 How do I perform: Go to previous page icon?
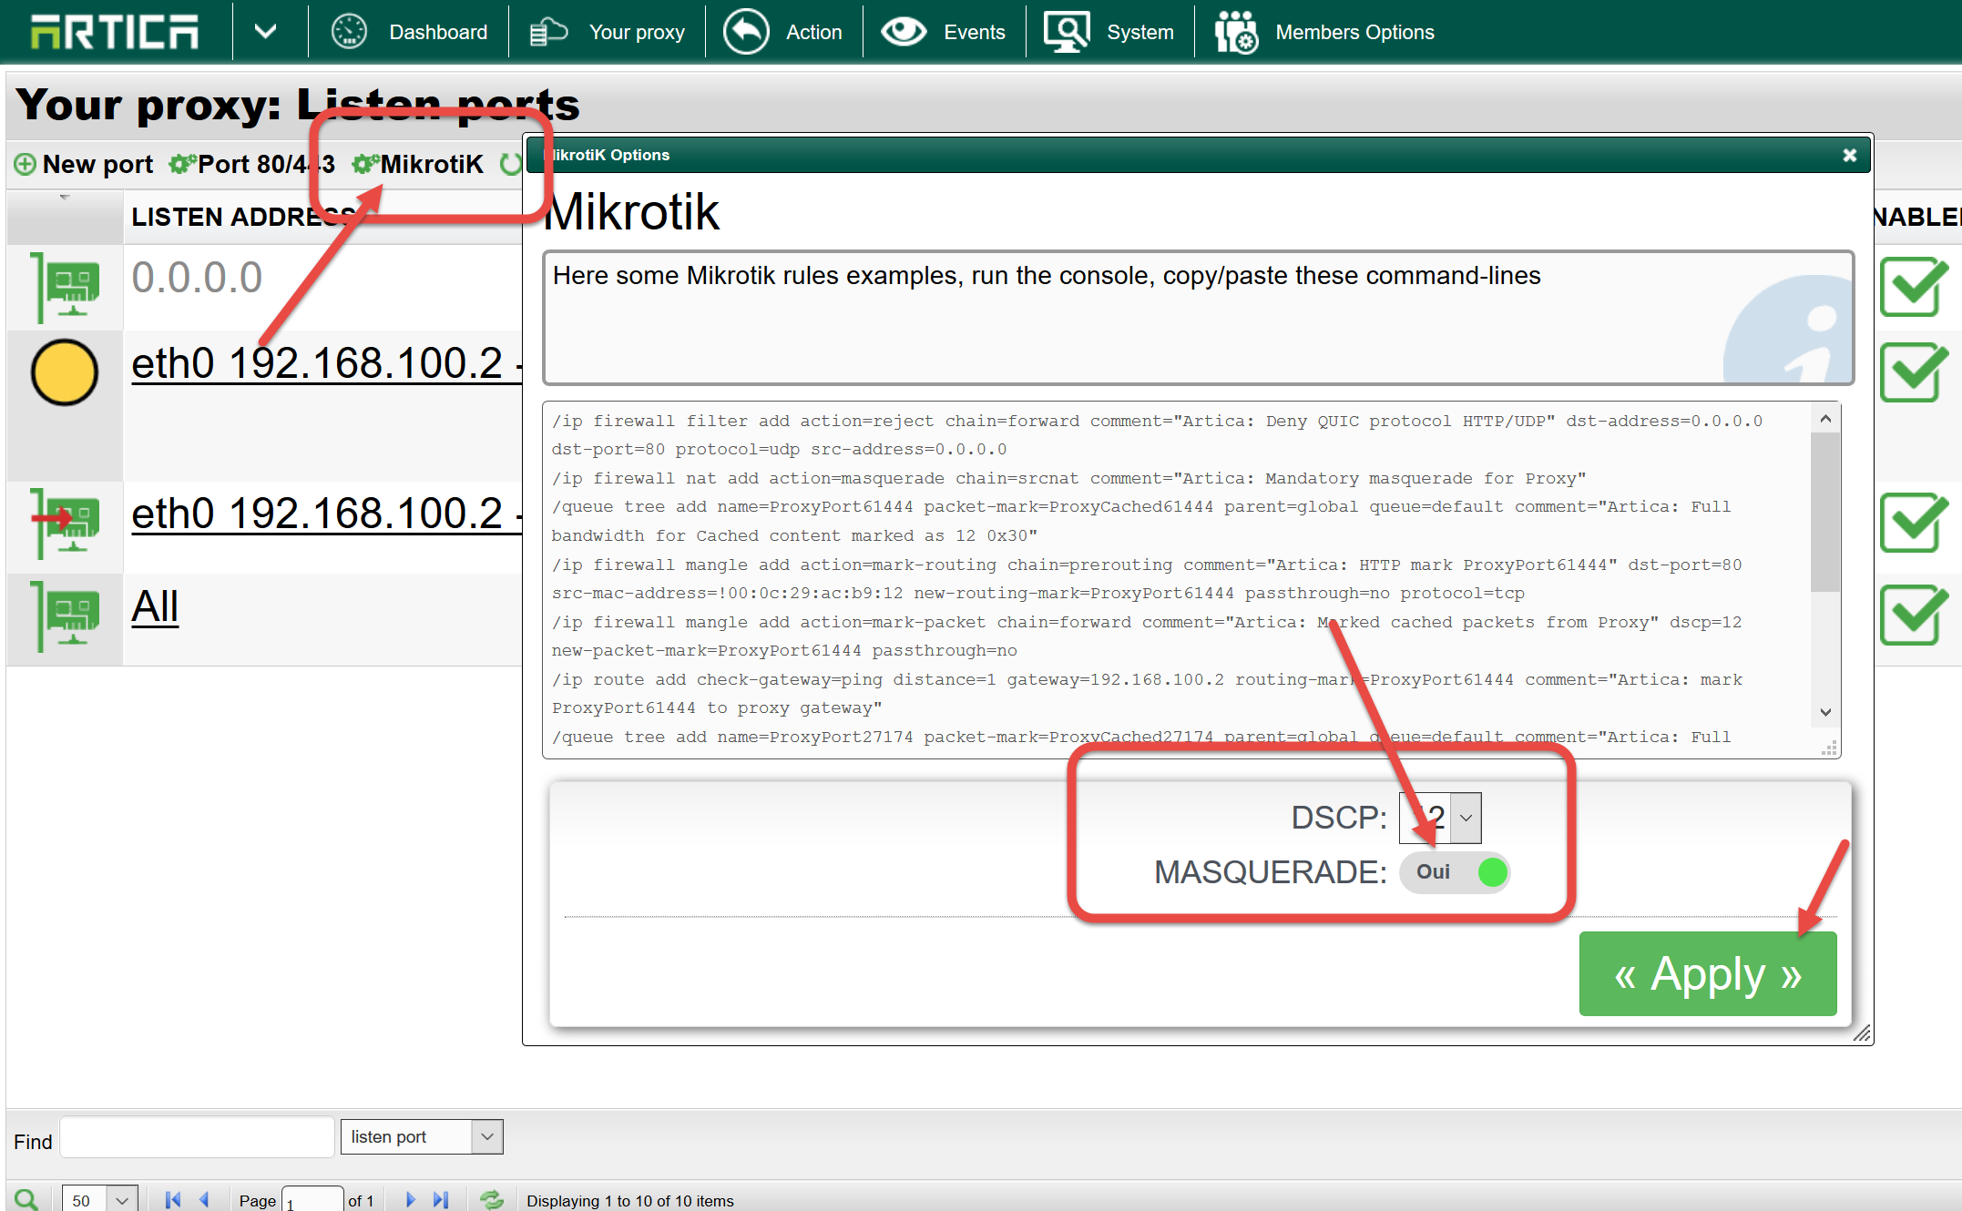(x=204, y=1199)
